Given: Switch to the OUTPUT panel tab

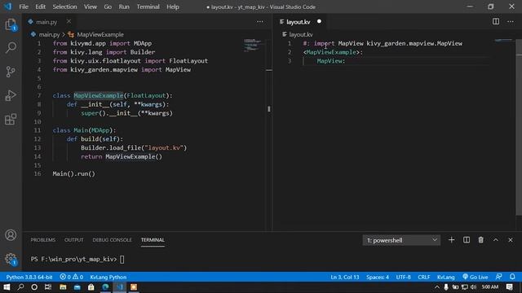Looking at the screenshot, I should (x=74, y=240).
